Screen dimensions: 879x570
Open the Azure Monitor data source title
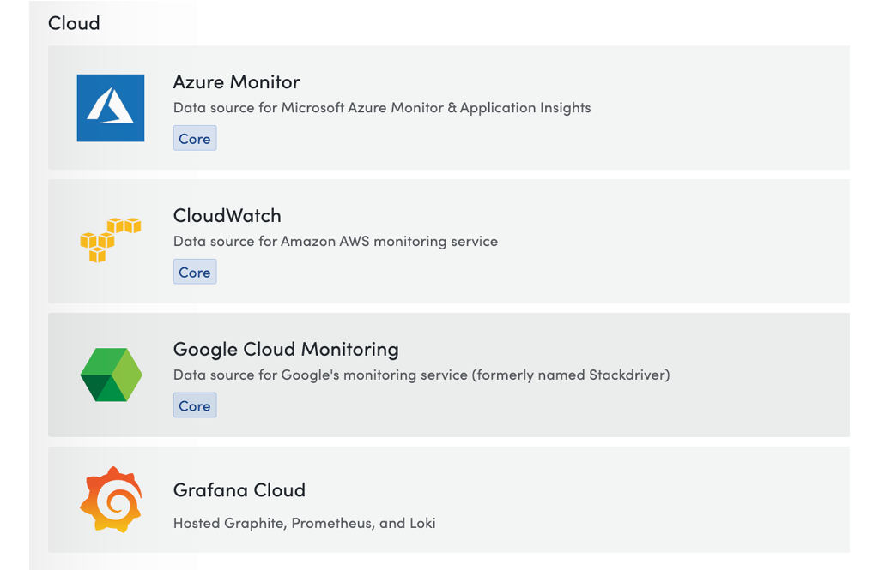(x=237, y=81)
